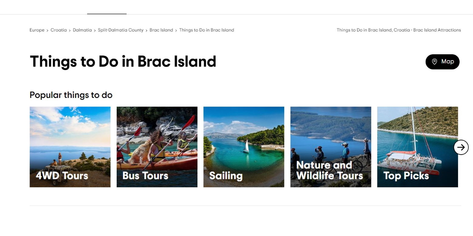
Task: Click the chevron separator after Dalmatia breadcrumb
Action: point(95,30)
